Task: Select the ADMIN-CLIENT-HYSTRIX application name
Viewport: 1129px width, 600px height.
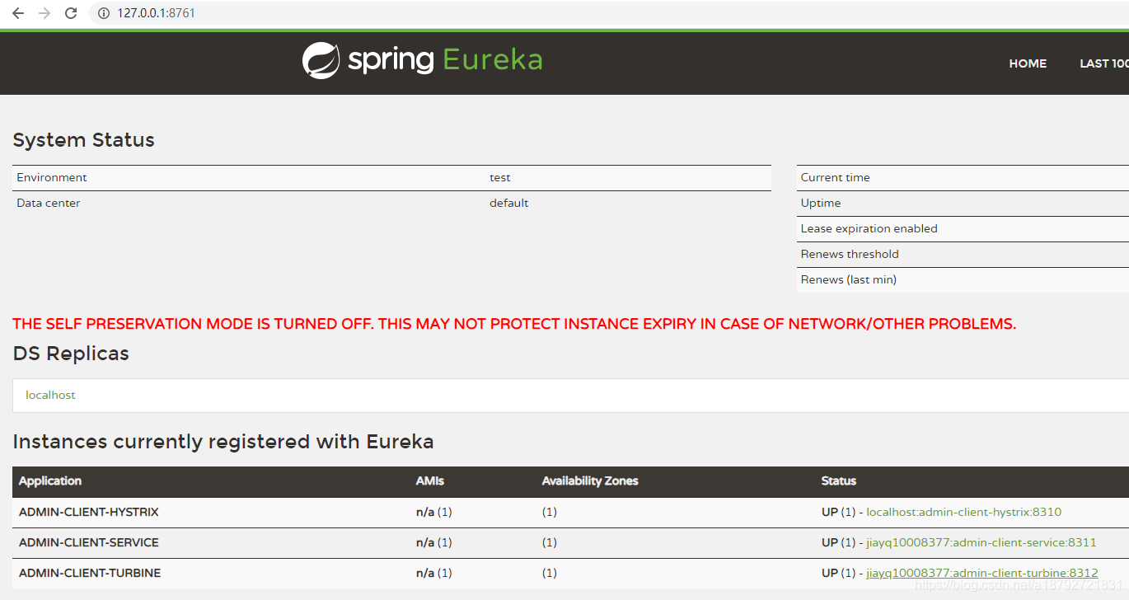Action: click(89, 512)
